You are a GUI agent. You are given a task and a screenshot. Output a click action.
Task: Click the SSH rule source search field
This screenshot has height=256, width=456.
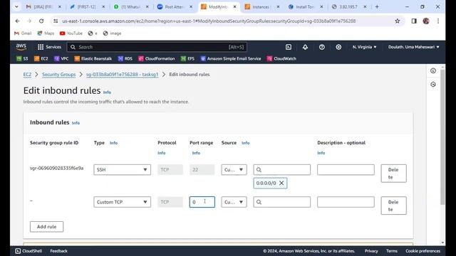point(282,170)
